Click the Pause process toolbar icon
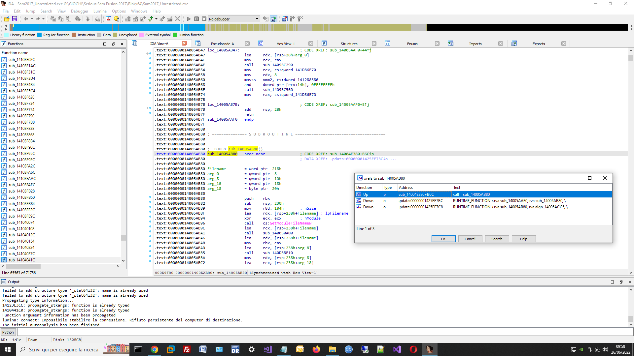The height and width of the screenshot is (356, 634). pos(196,19)
